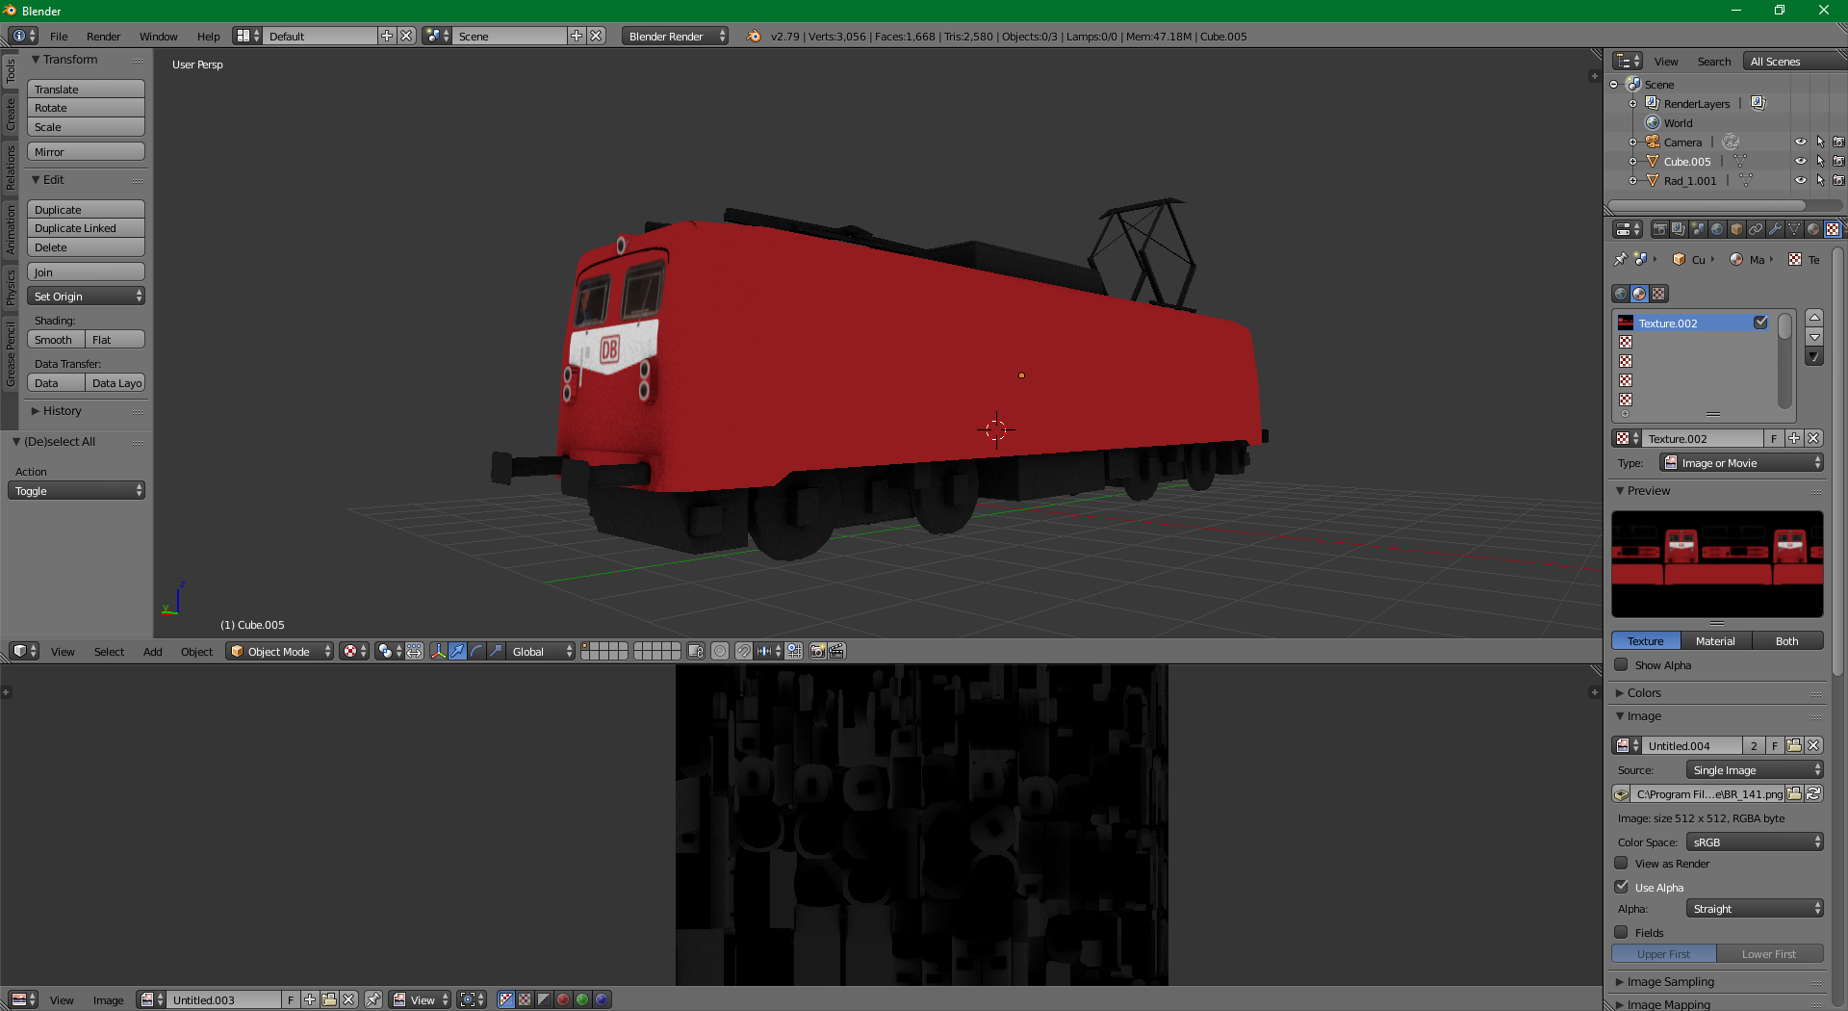The height and width of the screenshot is (1011, 1848).
Task: Open the Modifiers wrench tab
Action: (1775, 229)
